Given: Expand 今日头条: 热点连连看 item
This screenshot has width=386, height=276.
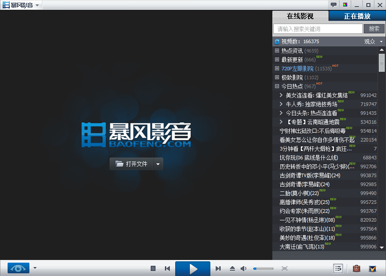Looking at the screenshot, I should coord(281,113).
